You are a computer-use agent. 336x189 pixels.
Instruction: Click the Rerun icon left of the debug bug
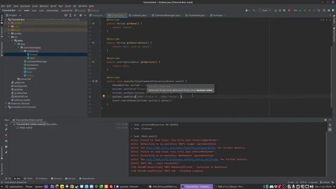275,10
